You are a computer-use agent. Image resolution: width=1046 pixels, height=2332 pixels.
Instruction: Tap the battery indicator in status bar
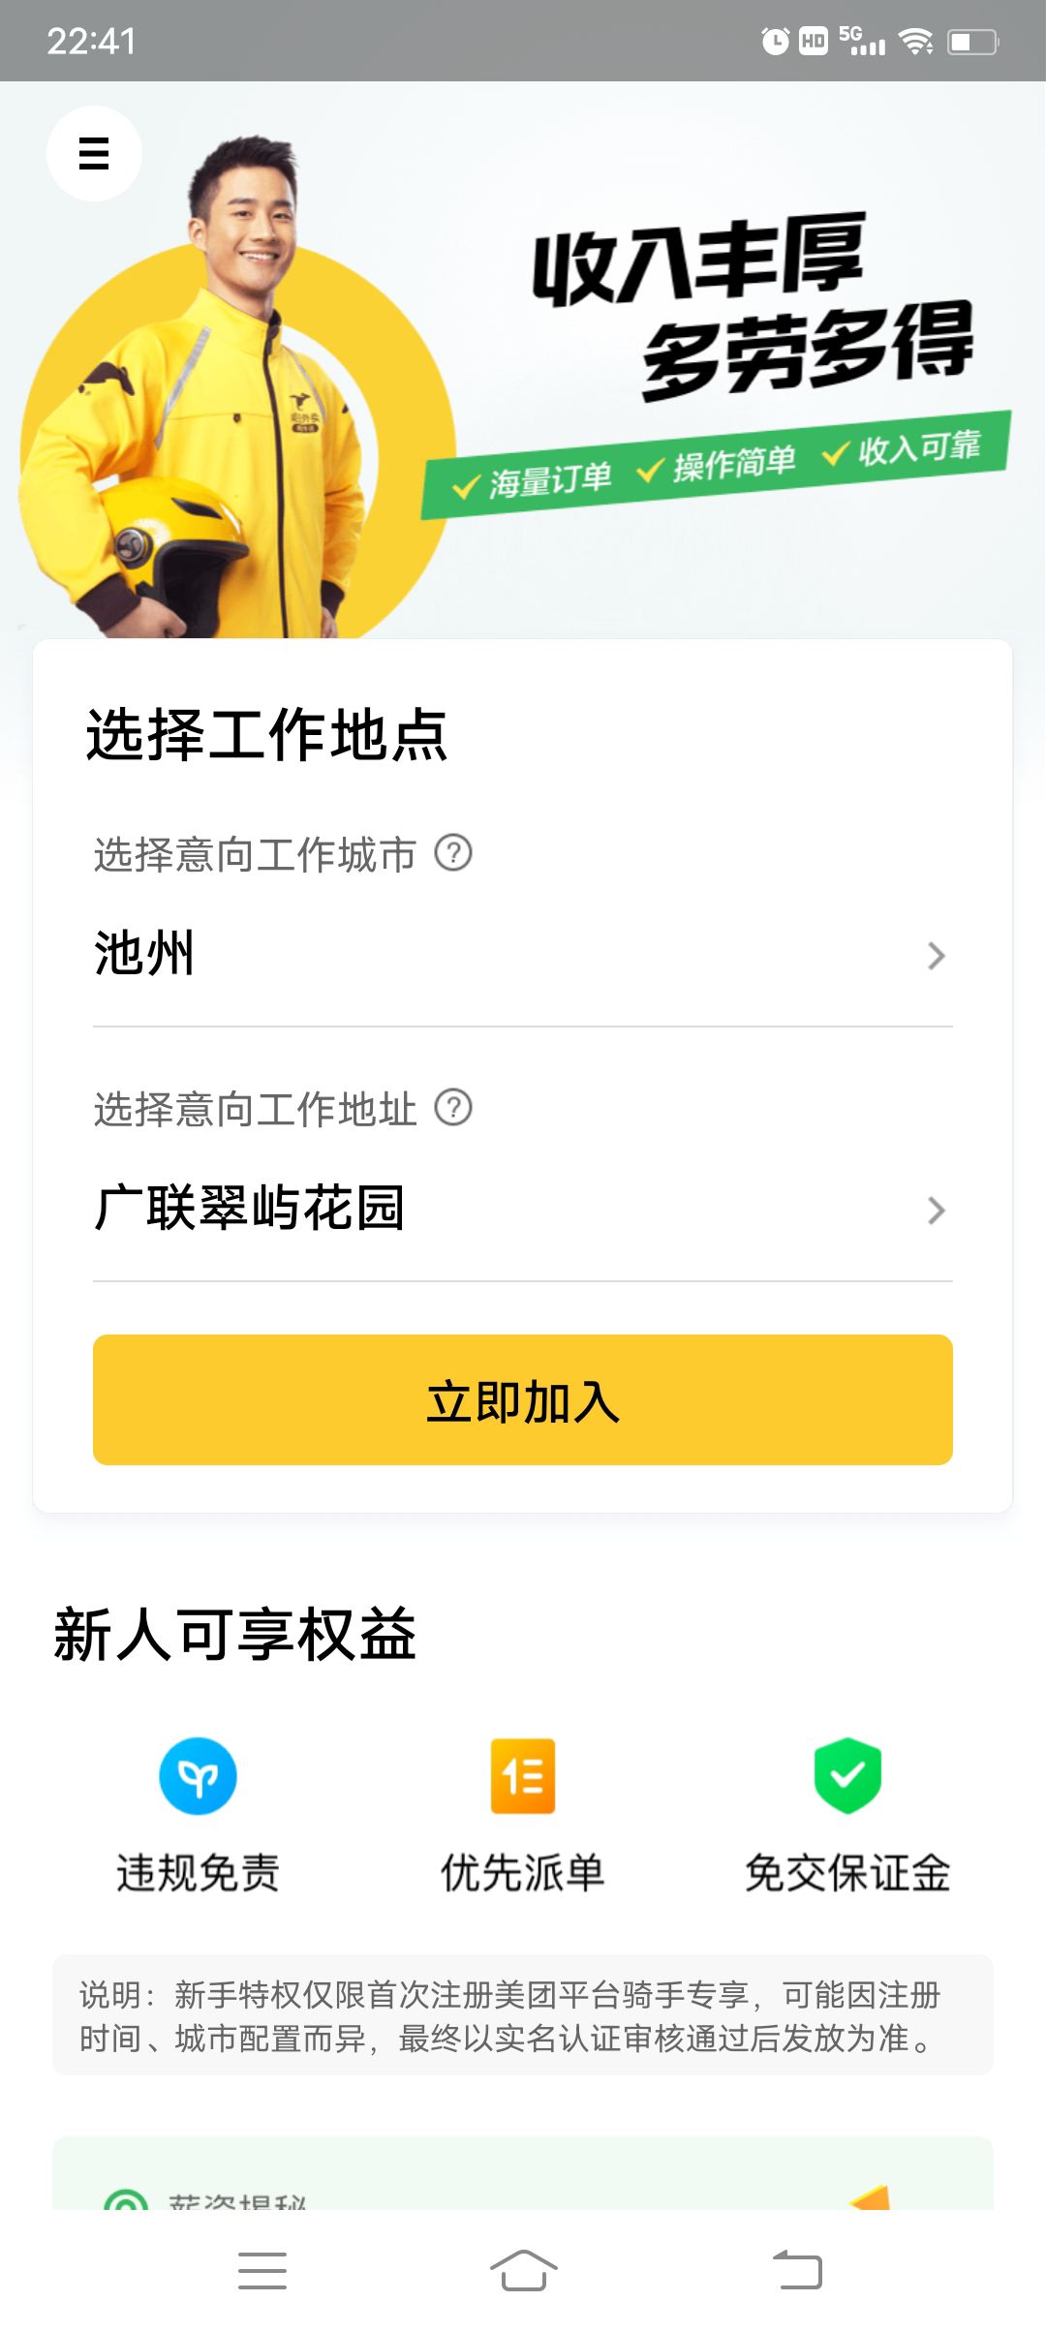[972, 42]
